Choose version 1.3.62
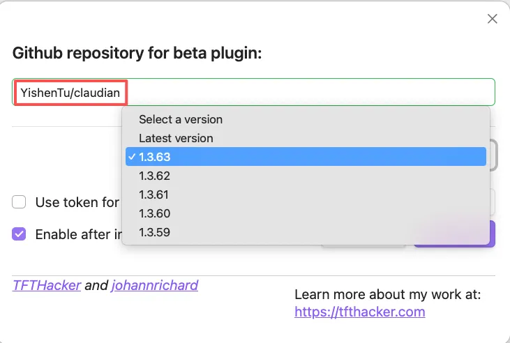This screenshot has height=343, width=510. tap(154, 176)
